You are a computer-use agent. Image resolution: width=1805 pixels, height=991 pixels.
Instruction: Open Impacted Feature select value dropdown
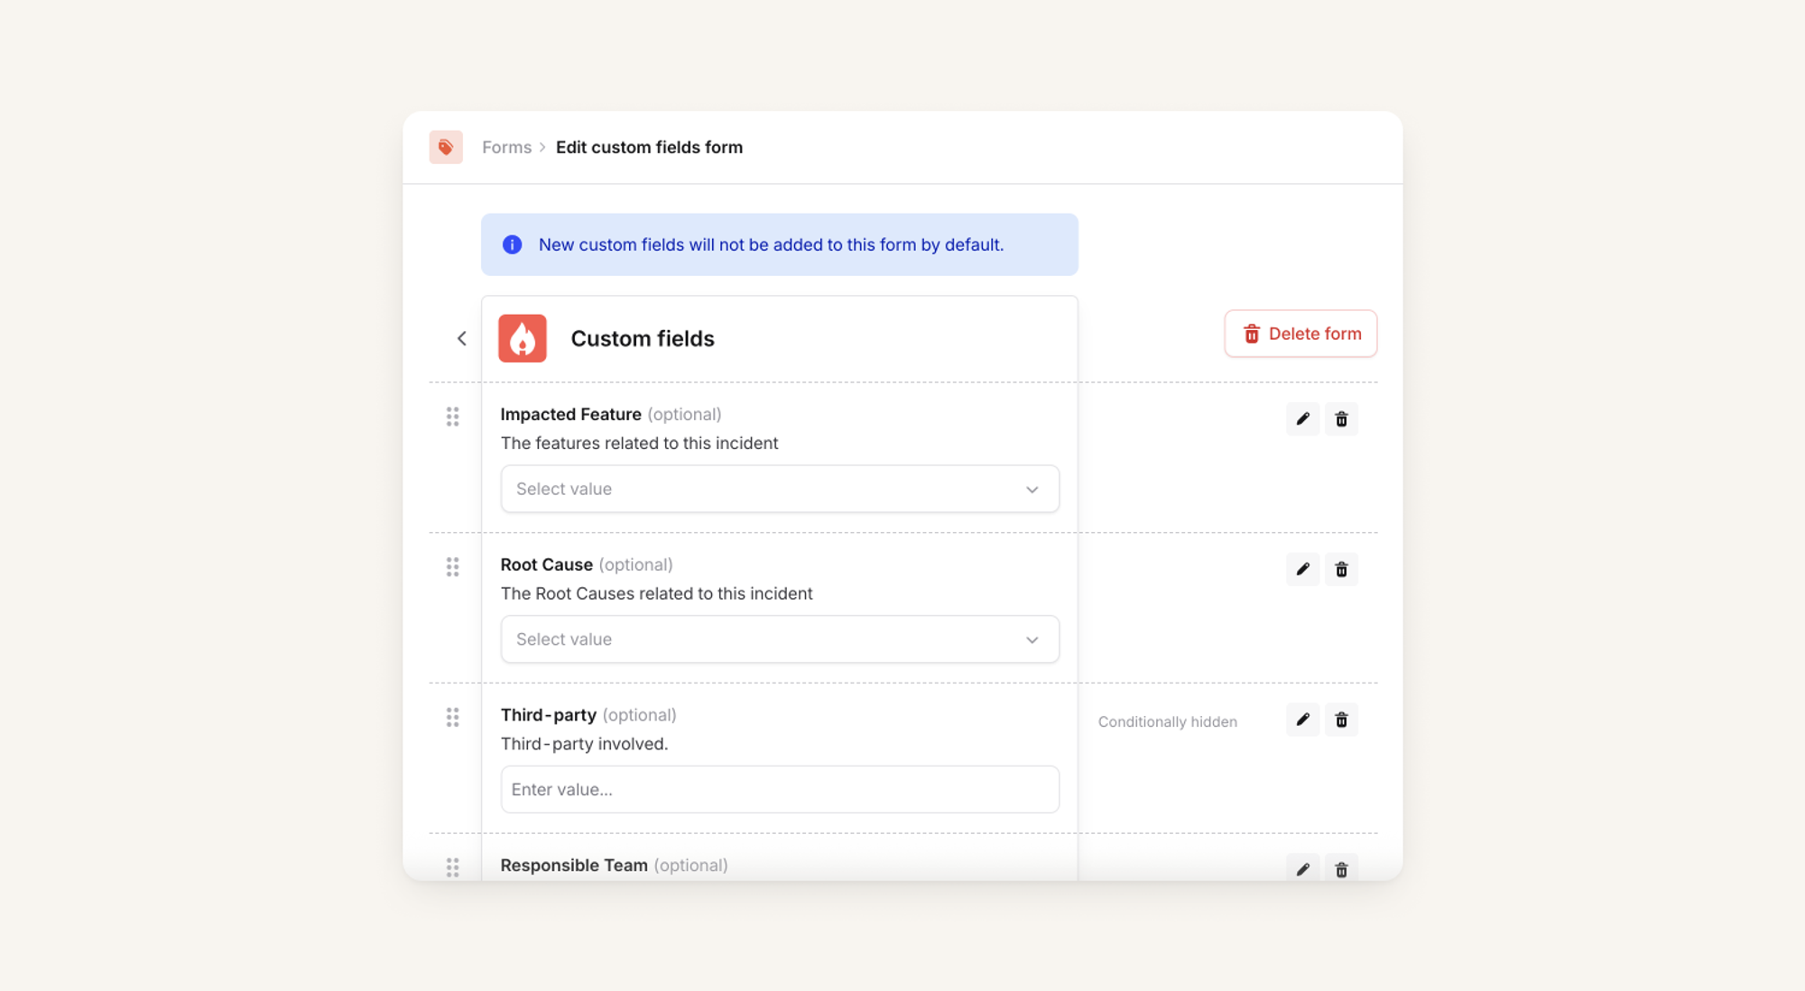pos(779,489)
